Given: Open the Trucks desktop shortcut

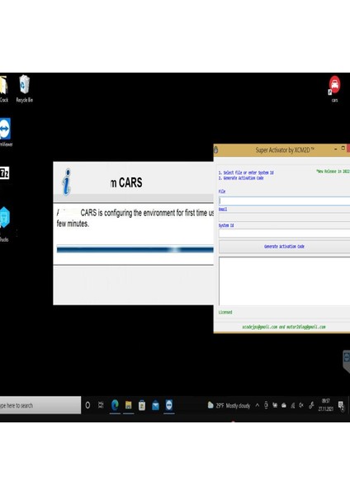Looking at the screenshot, I should point(4,224).
